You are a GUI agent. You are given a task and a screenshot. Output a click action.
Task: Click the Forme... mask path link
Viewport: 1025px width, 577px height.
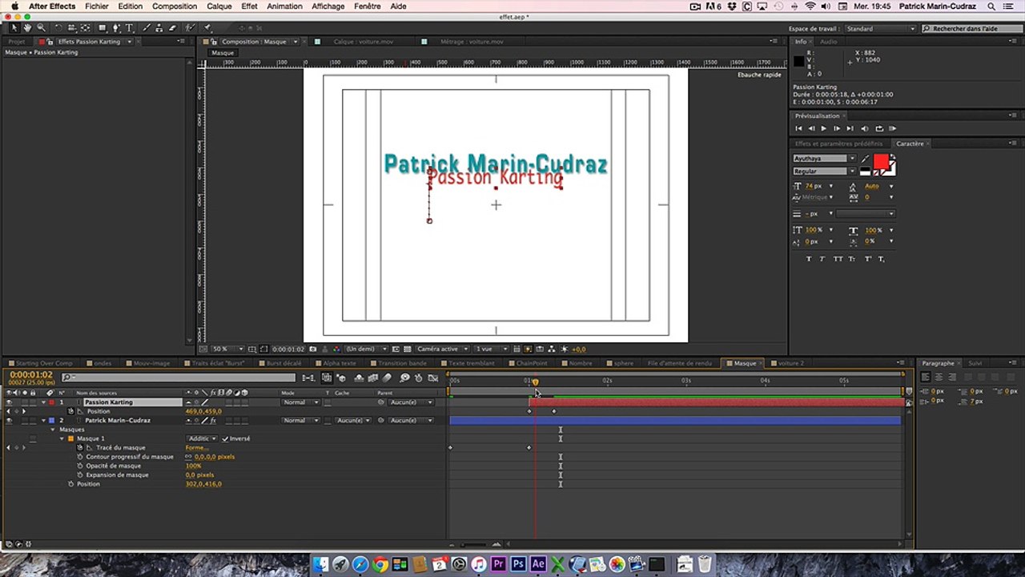[196, 448]
